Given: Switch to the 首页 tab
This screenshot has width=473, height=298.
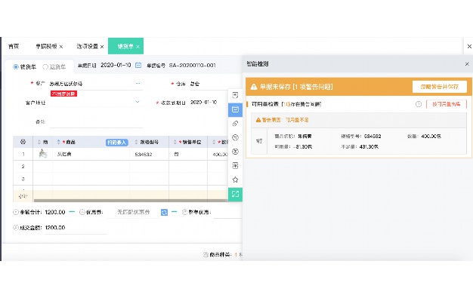Looking at the screenshot, I should click(x=14, y=47).
